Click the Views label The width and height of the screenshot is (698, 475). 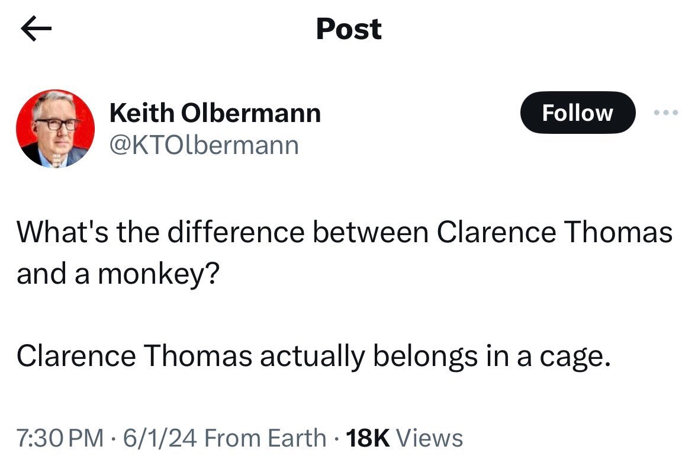pyautogui.click(x=429, y=438)
